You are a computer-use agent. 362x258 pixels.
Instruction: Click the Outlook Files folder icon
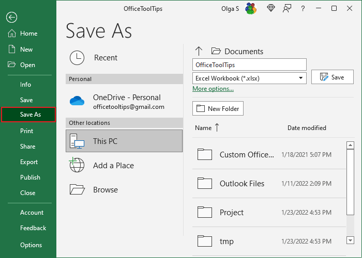(205, 183)
